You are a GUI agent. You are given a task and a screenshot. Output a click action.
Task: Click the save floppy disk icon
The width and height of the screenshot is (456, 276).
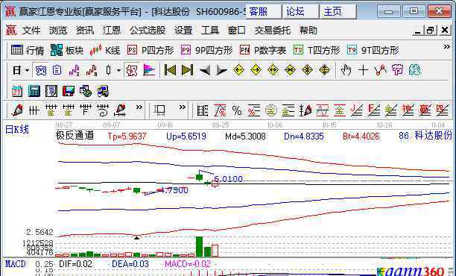69,92
